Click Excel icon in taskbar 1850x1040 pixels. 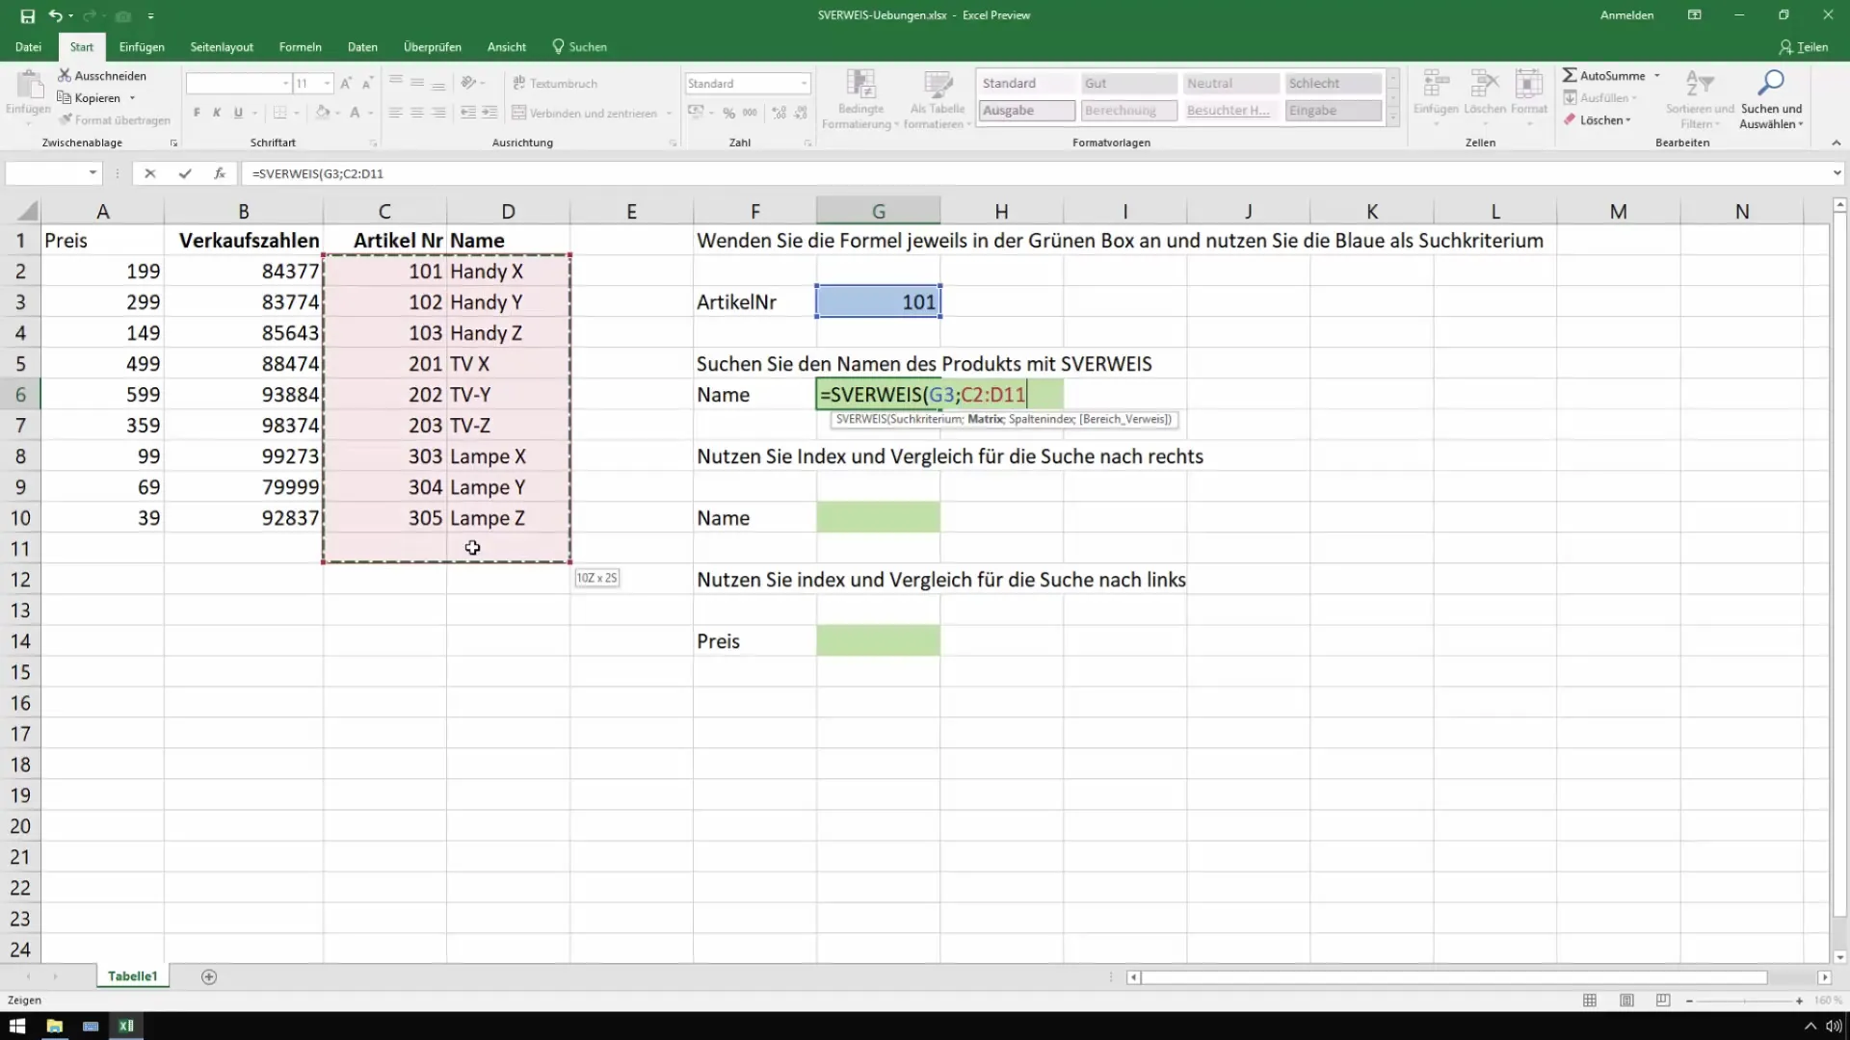[x=126, y=1026]
